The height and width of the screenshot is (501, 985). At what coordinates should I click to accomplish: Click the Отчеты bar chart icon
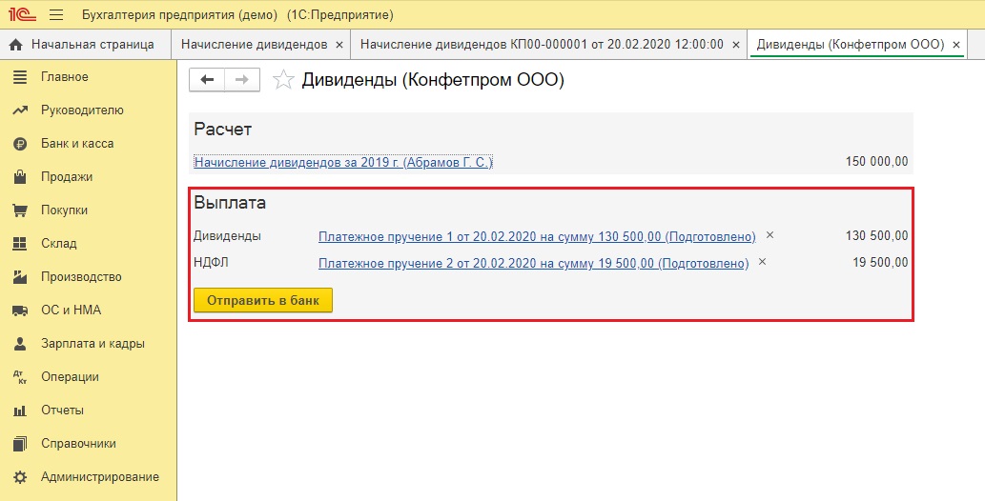20,411
